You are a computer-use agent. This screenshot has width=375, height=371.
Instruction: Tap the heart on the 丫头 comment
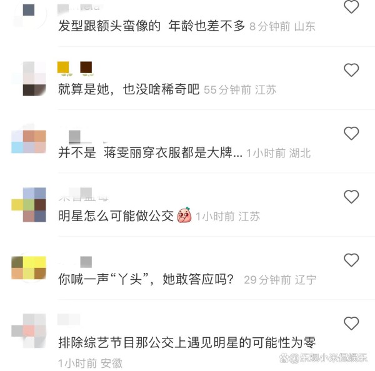tap(351, 260)
